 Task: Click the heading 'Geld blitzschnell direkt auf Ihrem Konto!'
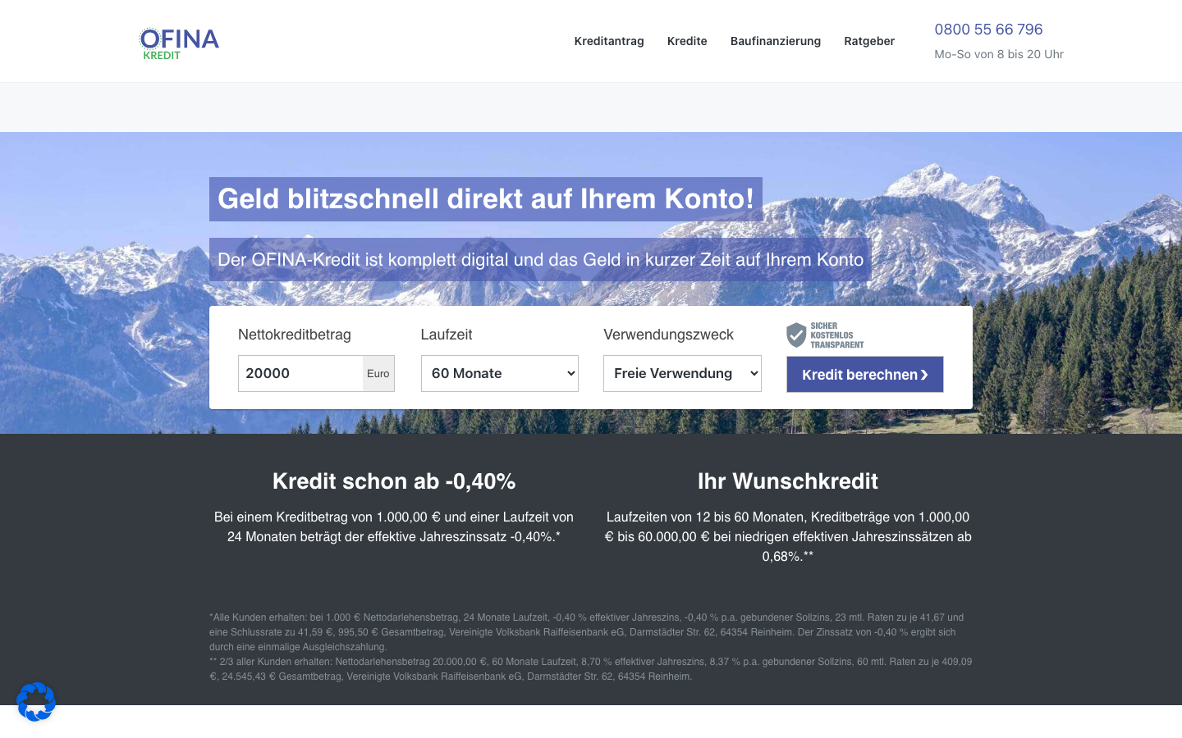point(486,199)
